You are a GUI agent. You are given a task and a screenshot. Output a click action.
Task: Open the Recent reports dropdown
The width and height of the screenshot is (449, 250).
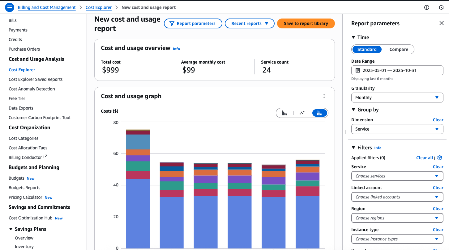coord(250,23)
